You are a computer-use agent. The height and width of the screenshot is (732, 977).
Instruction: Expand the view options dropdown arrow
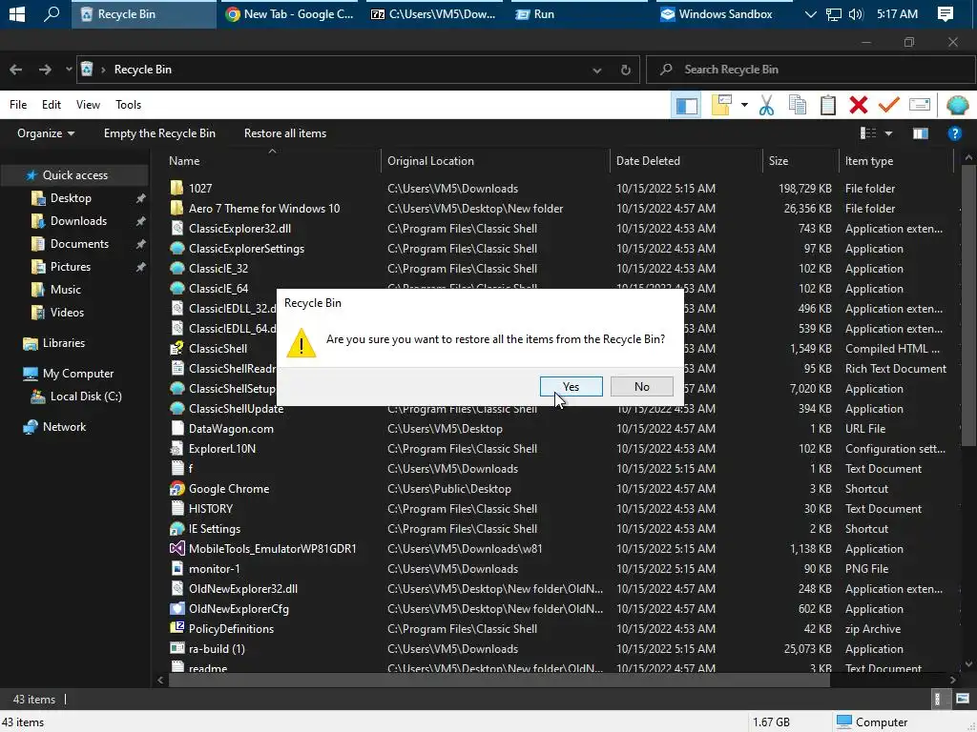[888, 133]
